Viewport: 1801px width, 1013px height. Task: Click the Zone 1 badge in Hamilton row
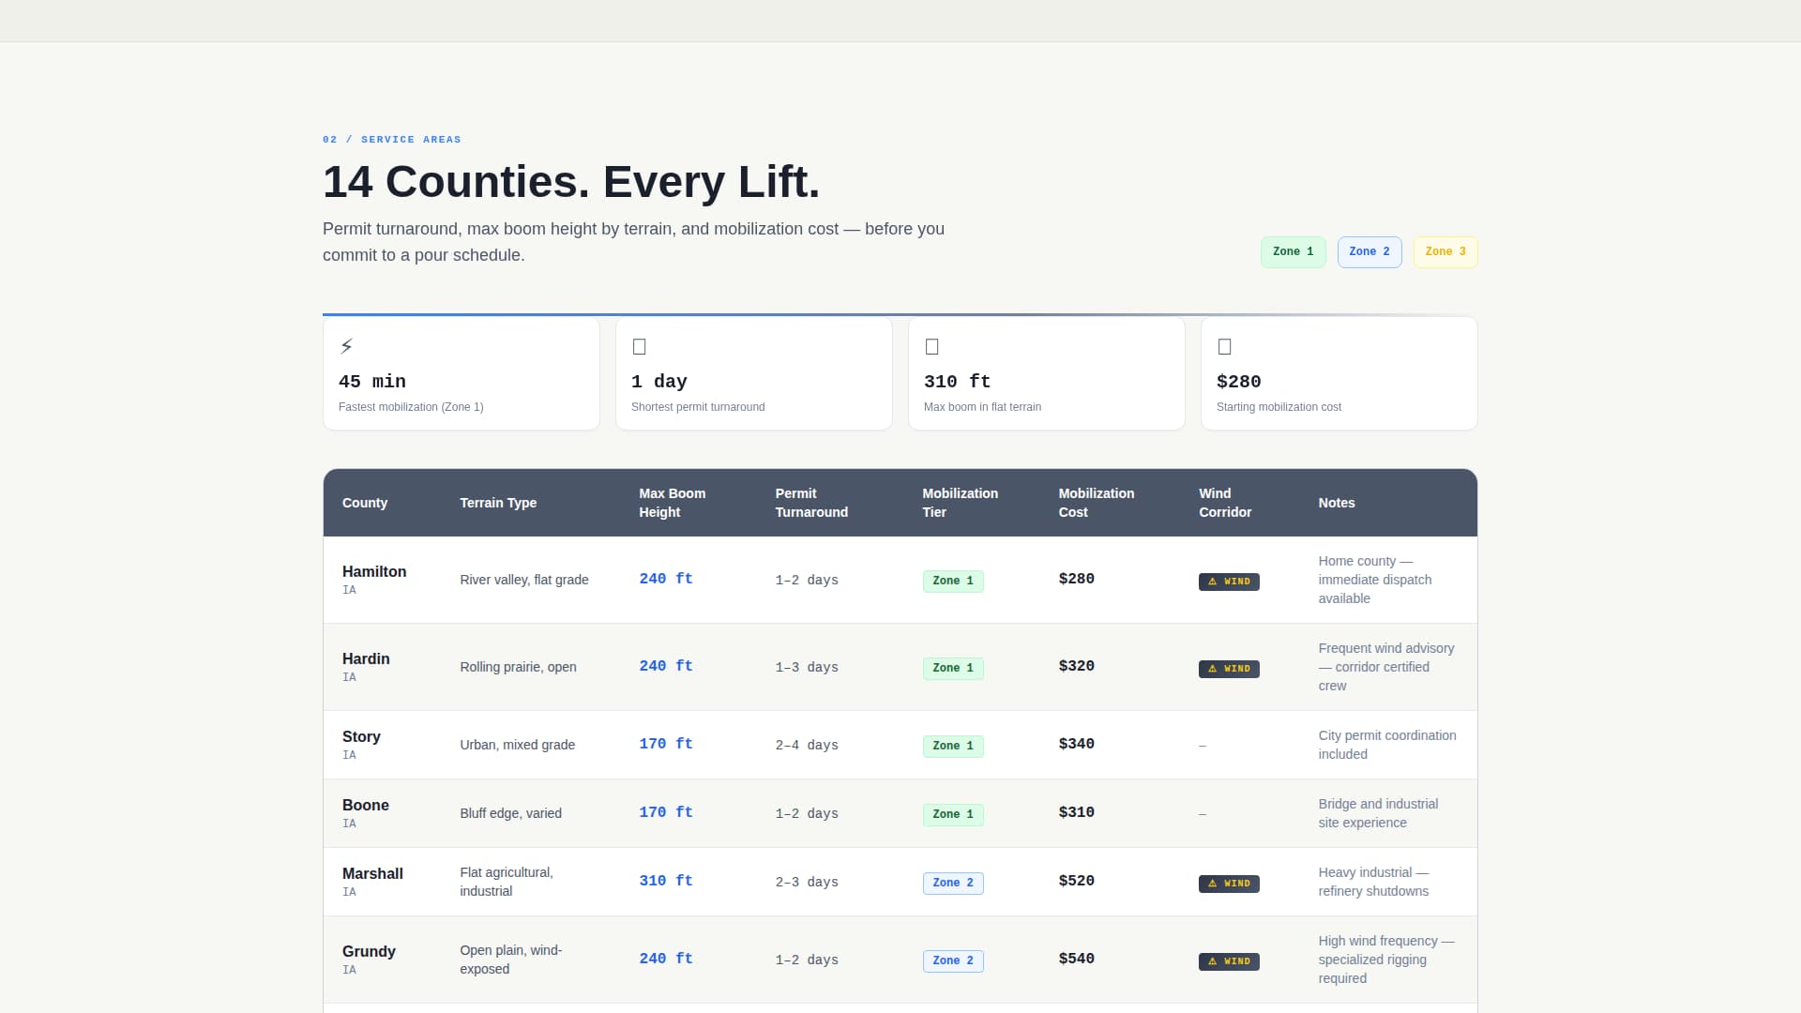[x=953, y=582]
